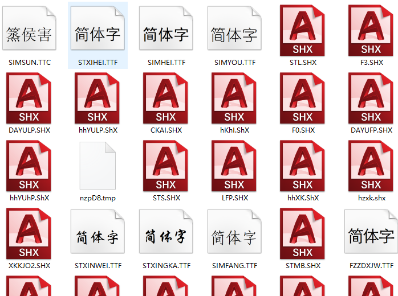This screenshot has height=296, width=398.
Task: Click the label LFP.SHX
Action: pyautogui.click(x=235, y=198)
